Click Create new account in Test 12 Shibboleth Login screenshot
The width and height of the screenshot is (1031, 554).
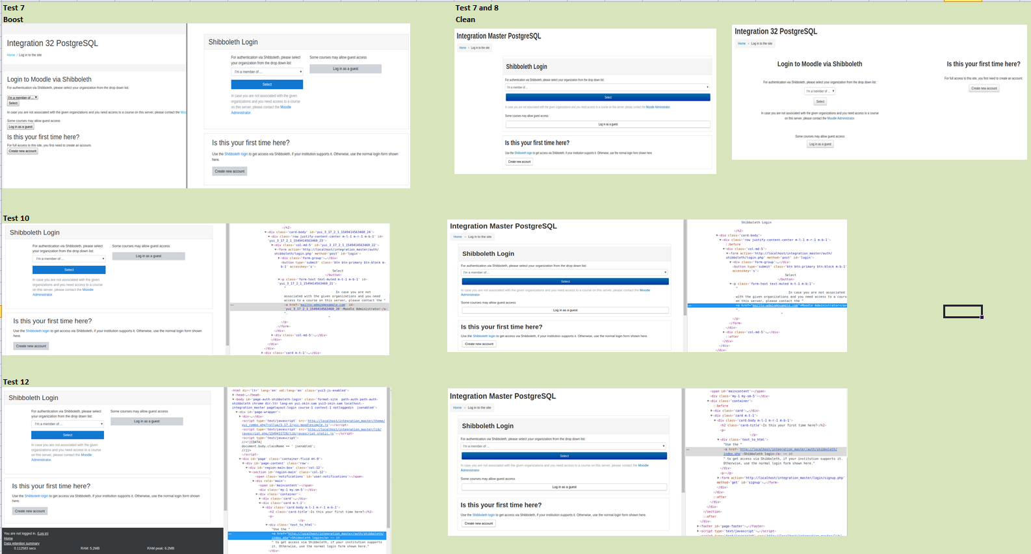click(30, 511)
